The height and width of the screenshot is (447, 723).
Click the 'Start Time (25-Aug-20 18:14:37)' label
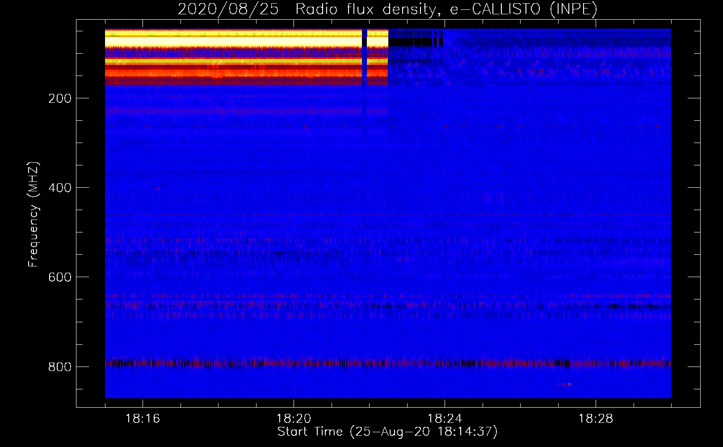(387, 432)
